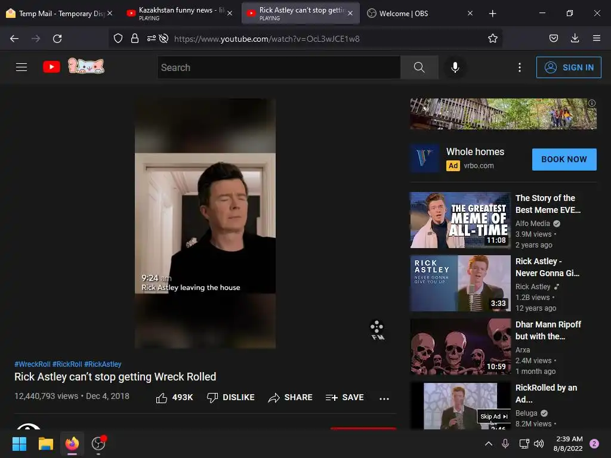The width and height of the screenshot is (611, 458).
Task: Open notifications badge showing 2
Action: pos(594,443)
